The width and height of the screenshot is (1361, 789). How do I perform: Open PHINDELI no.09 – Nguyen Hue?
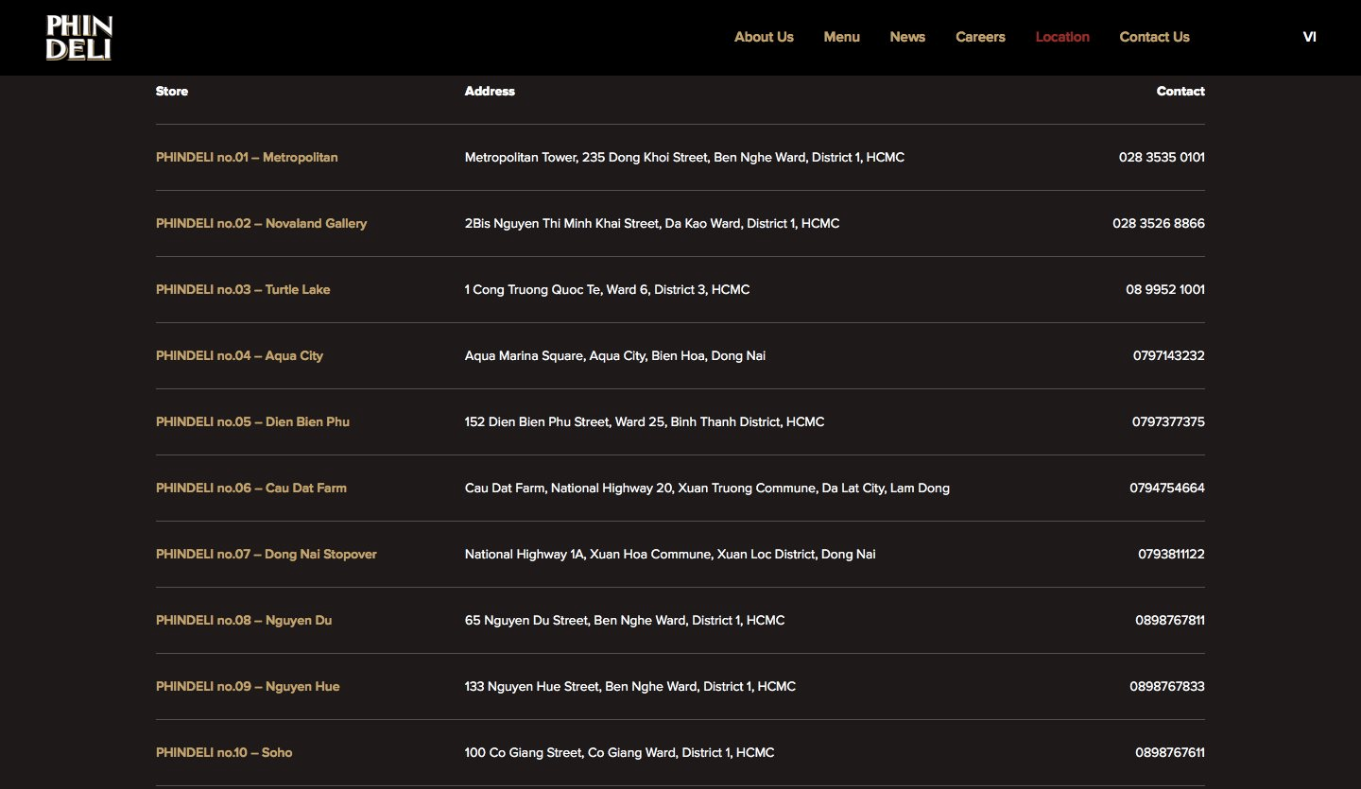pos(248,687)
